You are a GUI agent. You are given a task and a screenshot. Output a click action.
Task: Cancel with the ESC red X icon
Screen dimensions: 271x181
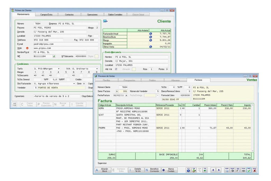coord(255,170)
